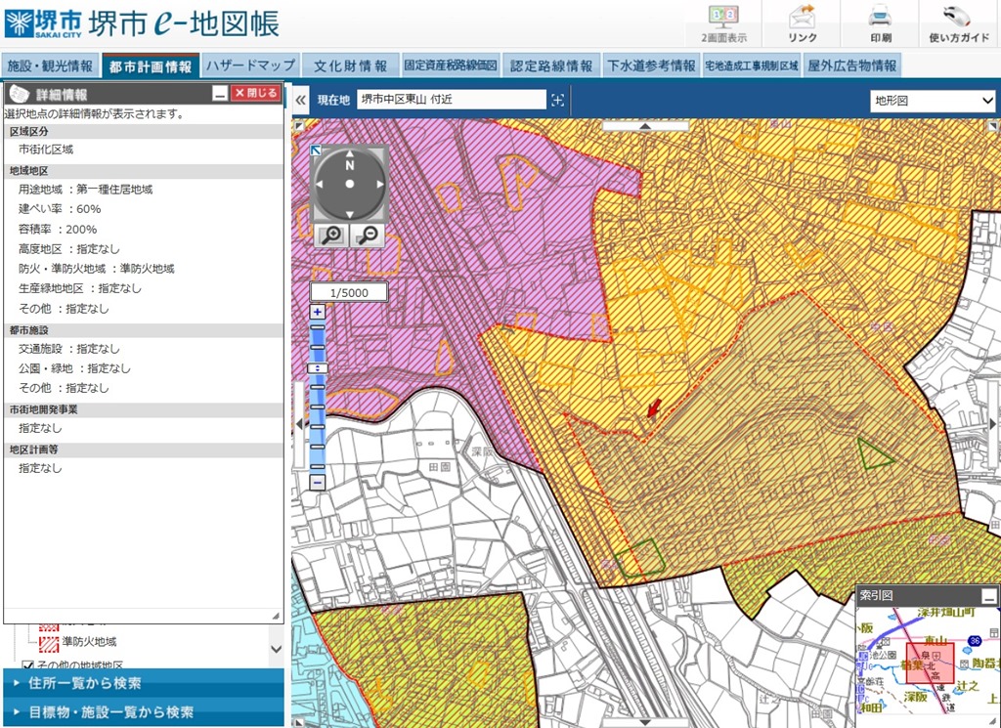
Task: Open the 2画面表示 dual screen view
Action: click(723, 24)
